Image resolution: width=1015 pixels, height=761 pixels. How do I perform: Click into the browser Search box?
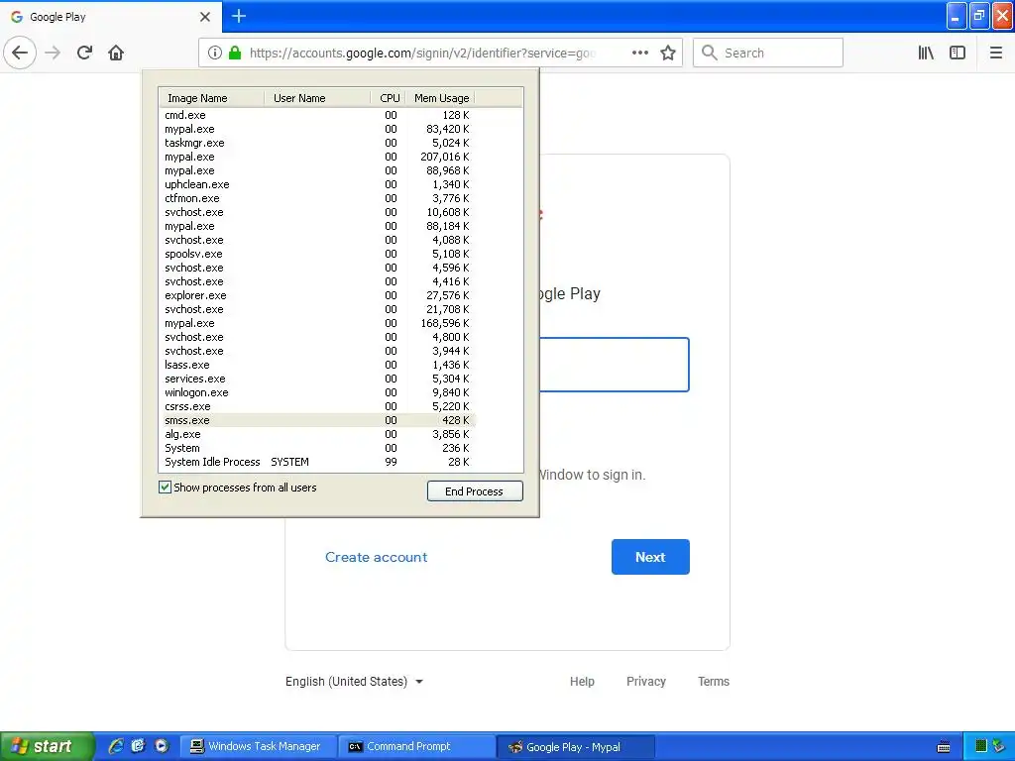tap(768, 54)
